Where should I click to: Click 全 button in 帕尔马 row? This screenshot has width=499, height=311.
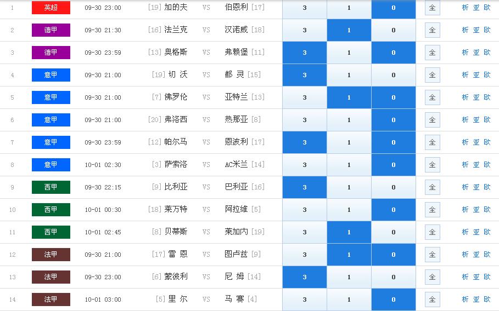click(x=433, y=142)
